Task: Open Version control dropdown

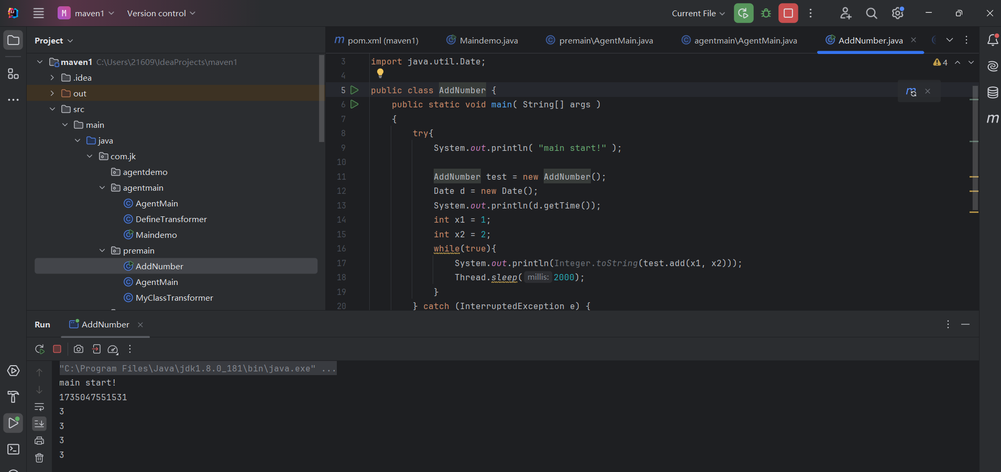Action: (161, 13)
